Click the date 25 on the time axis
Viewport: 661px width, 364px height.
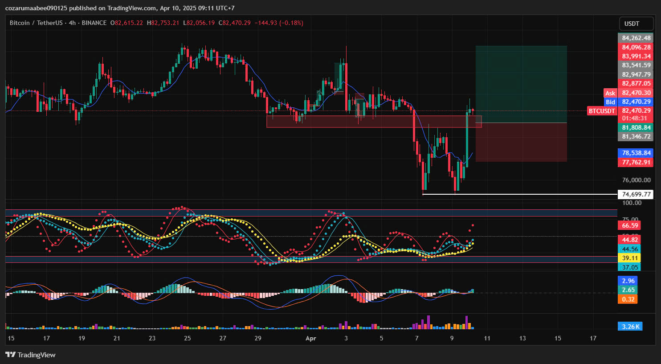187,338
